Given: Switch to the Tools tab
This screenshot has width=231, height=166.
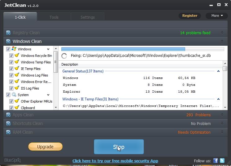Looking at the screenshot, I should (x=54, y=17).
